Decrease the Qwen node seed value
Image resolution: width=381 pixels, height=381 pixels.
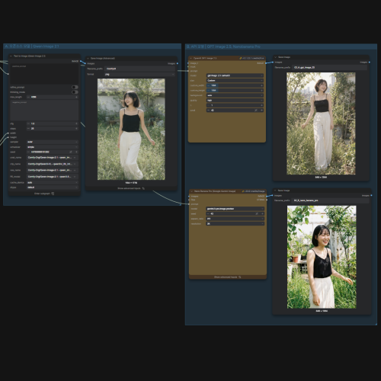pos(28,152)
